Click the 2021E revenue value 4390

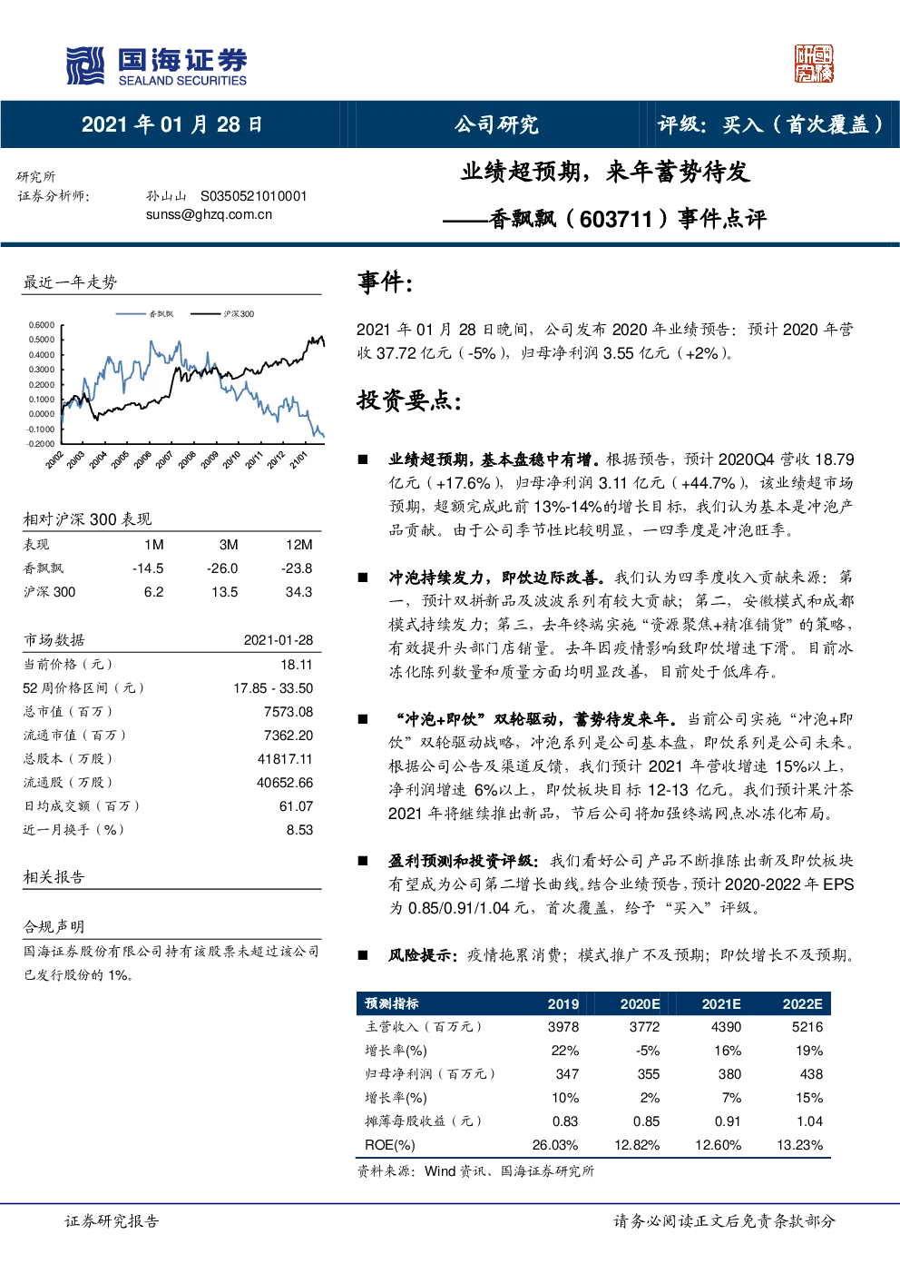click(x=726, y=1027)
